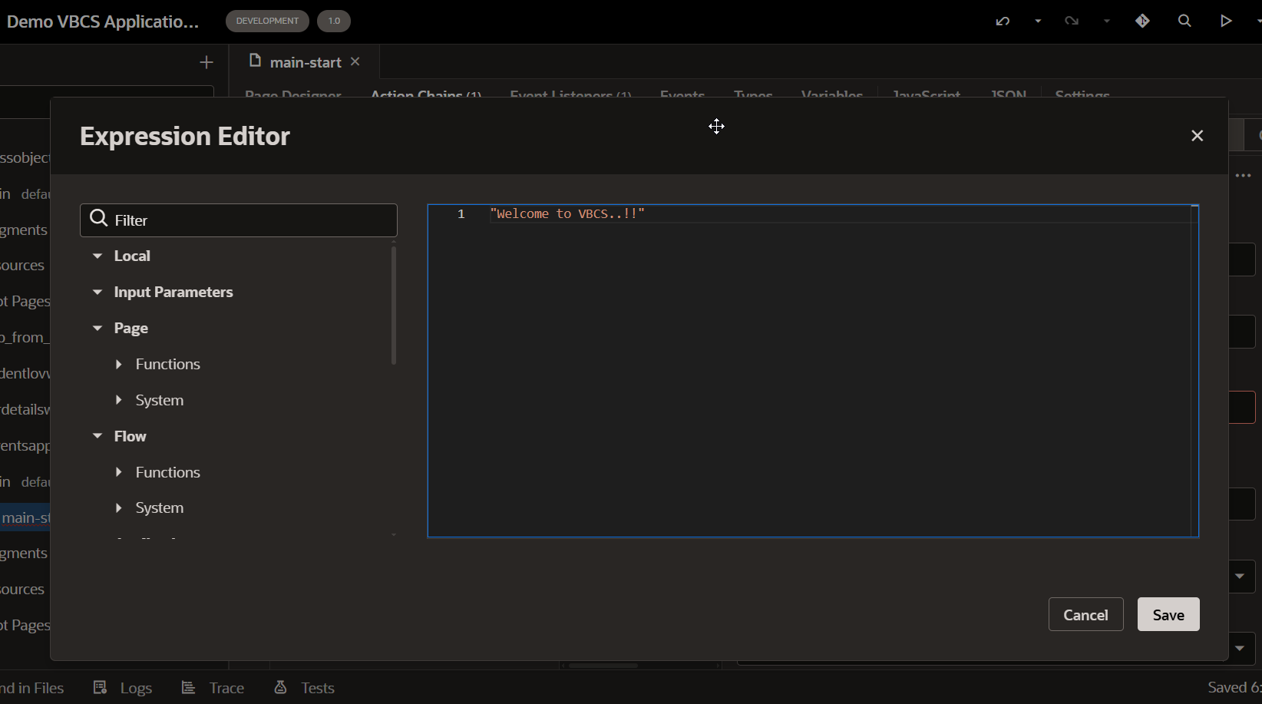Expand Functions under Flow
This screenshot has width=1262, height=704.
[x=119, y=472]
